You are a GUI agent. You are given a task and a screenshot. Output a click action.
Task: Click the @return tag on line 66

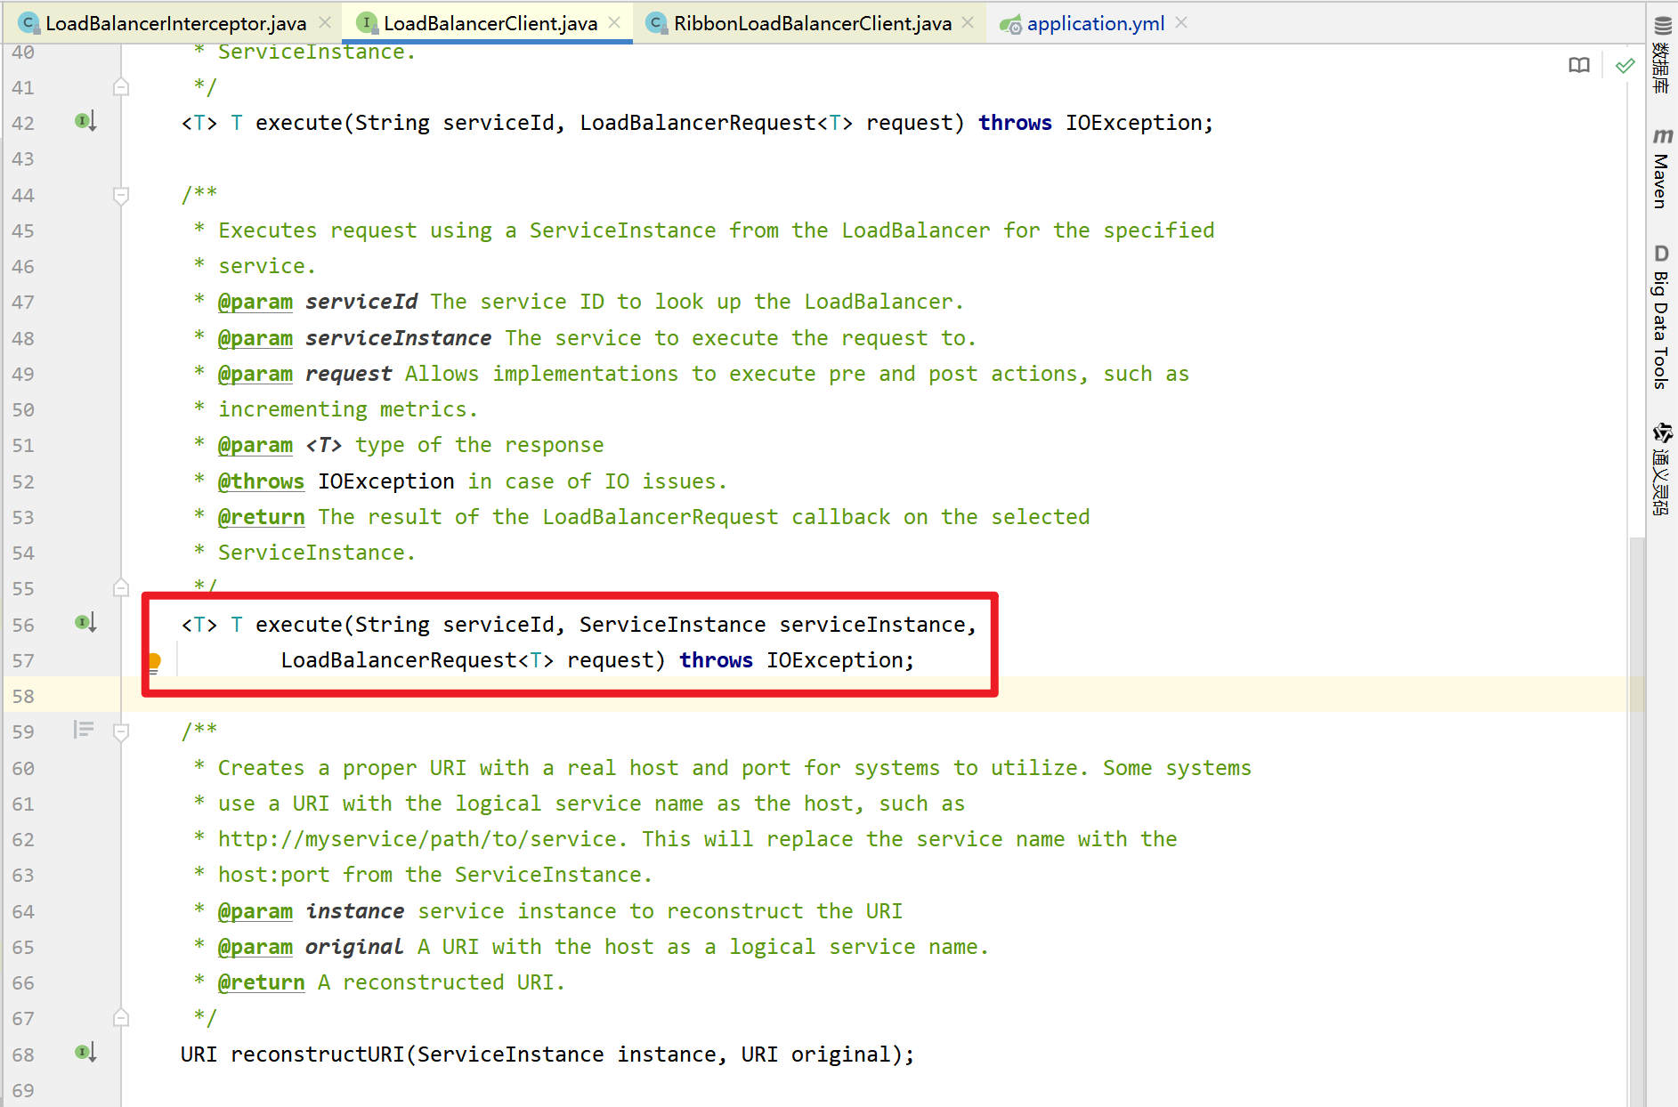pyautogui.click(x=261, y=982)
